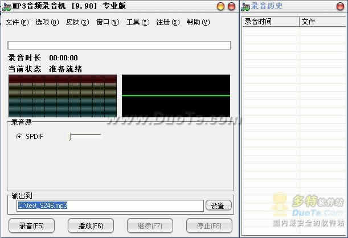Image resolution: width=348 pixels, height=238 pixels.
Task: Close the MP3 recorder main window
Action: coord(231,6)
